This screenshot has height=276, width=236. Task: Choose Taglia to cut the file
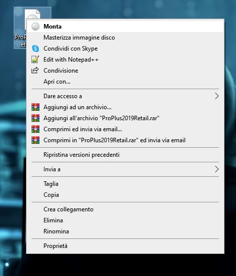coord(125,184)
